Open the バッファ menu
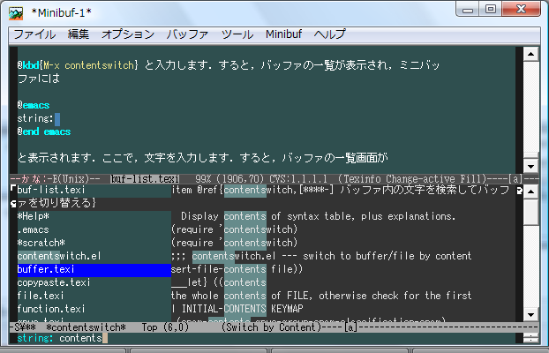This screenshot has height=353, width=549. pos(187,34)
